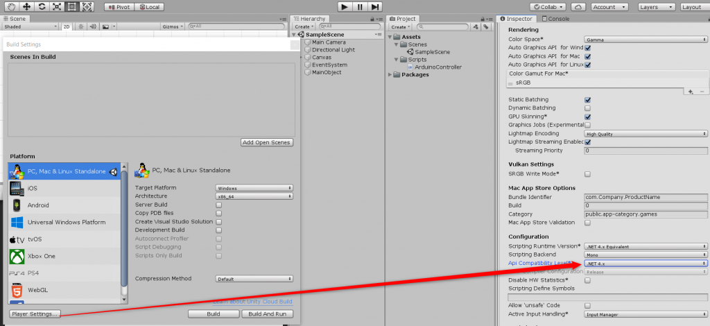This screenshot has height=326, width=710.
Task: Disable the Static Batching checkbox
Action: click(588, 100)
